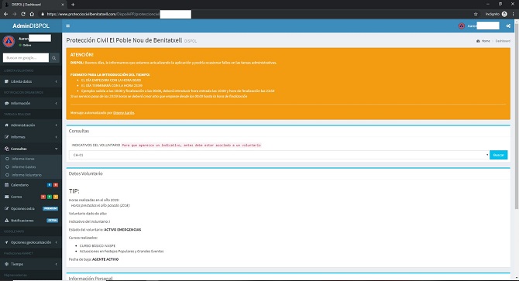519x281 pixels.
Task: Click the Información speech bubble icon
Action: pyautogui.click(x=6, y=103)
